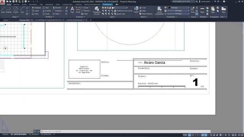Expand the Bloque panel
Viewport: 244px width, 137px height.
144,17
